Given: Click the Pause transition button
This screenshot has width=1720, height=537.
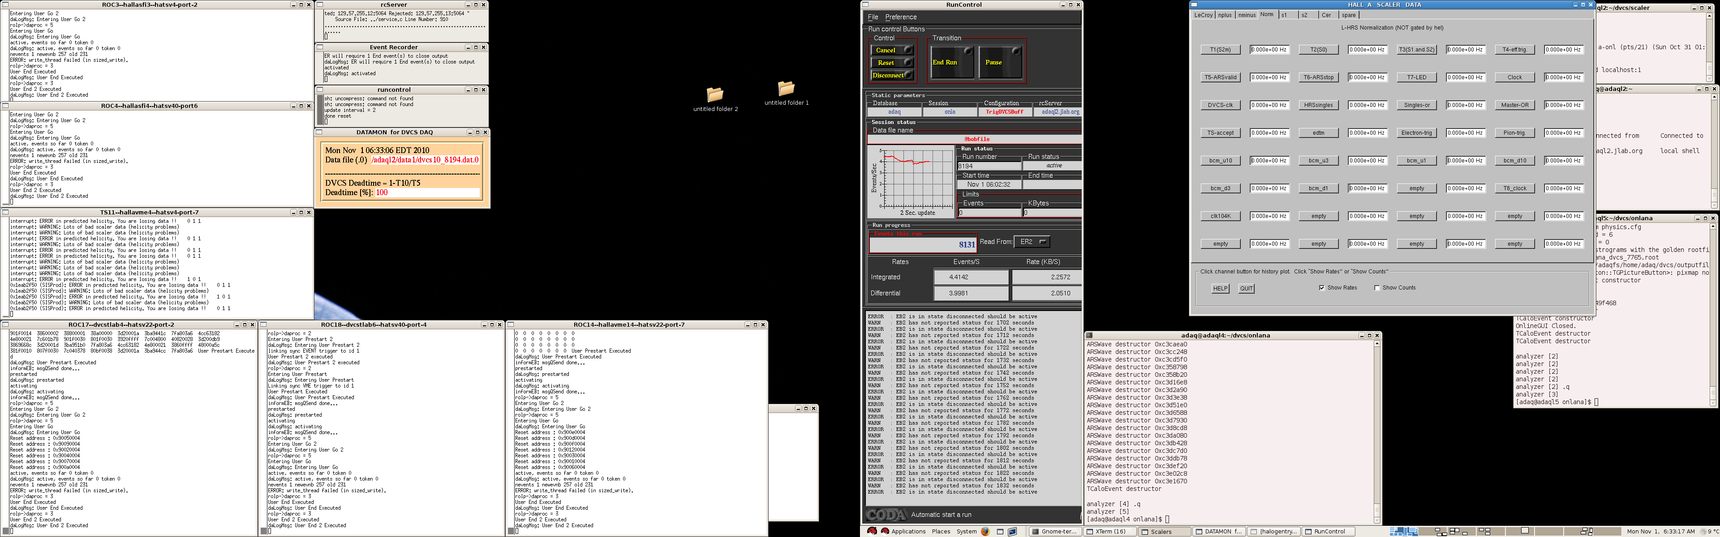Looking at the screenshot, I should [1001, 62].
